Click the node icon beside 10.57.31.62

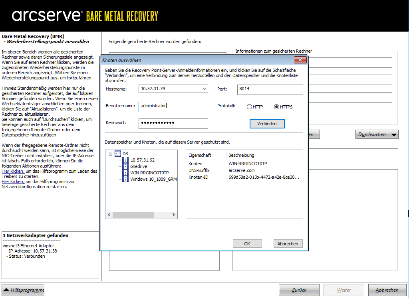point(125,160)
